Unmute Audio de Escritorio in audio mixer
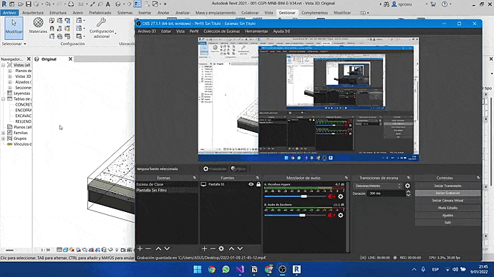 (331, 216)
